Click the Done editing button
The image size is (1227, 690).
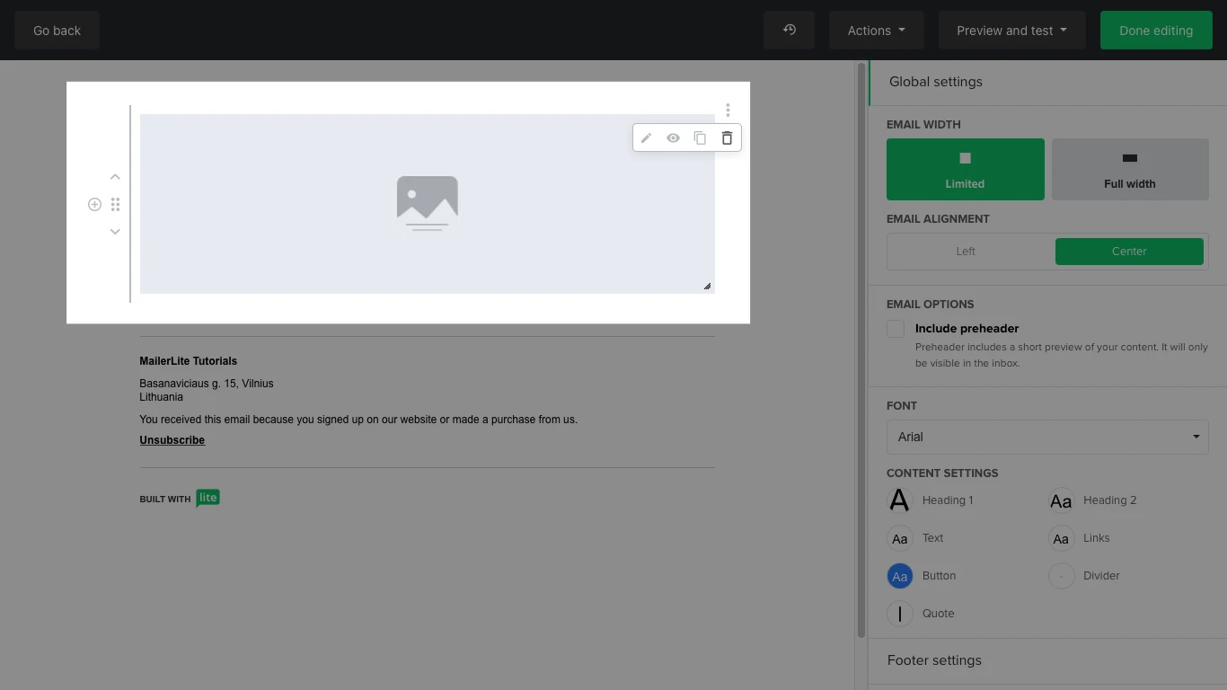[x=1155, y=31]
